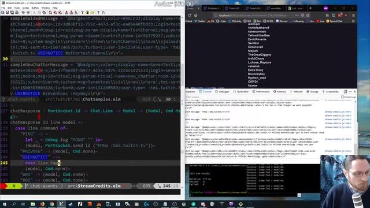Open the Windows Start button
370x208 pixels.
(4, 204)
